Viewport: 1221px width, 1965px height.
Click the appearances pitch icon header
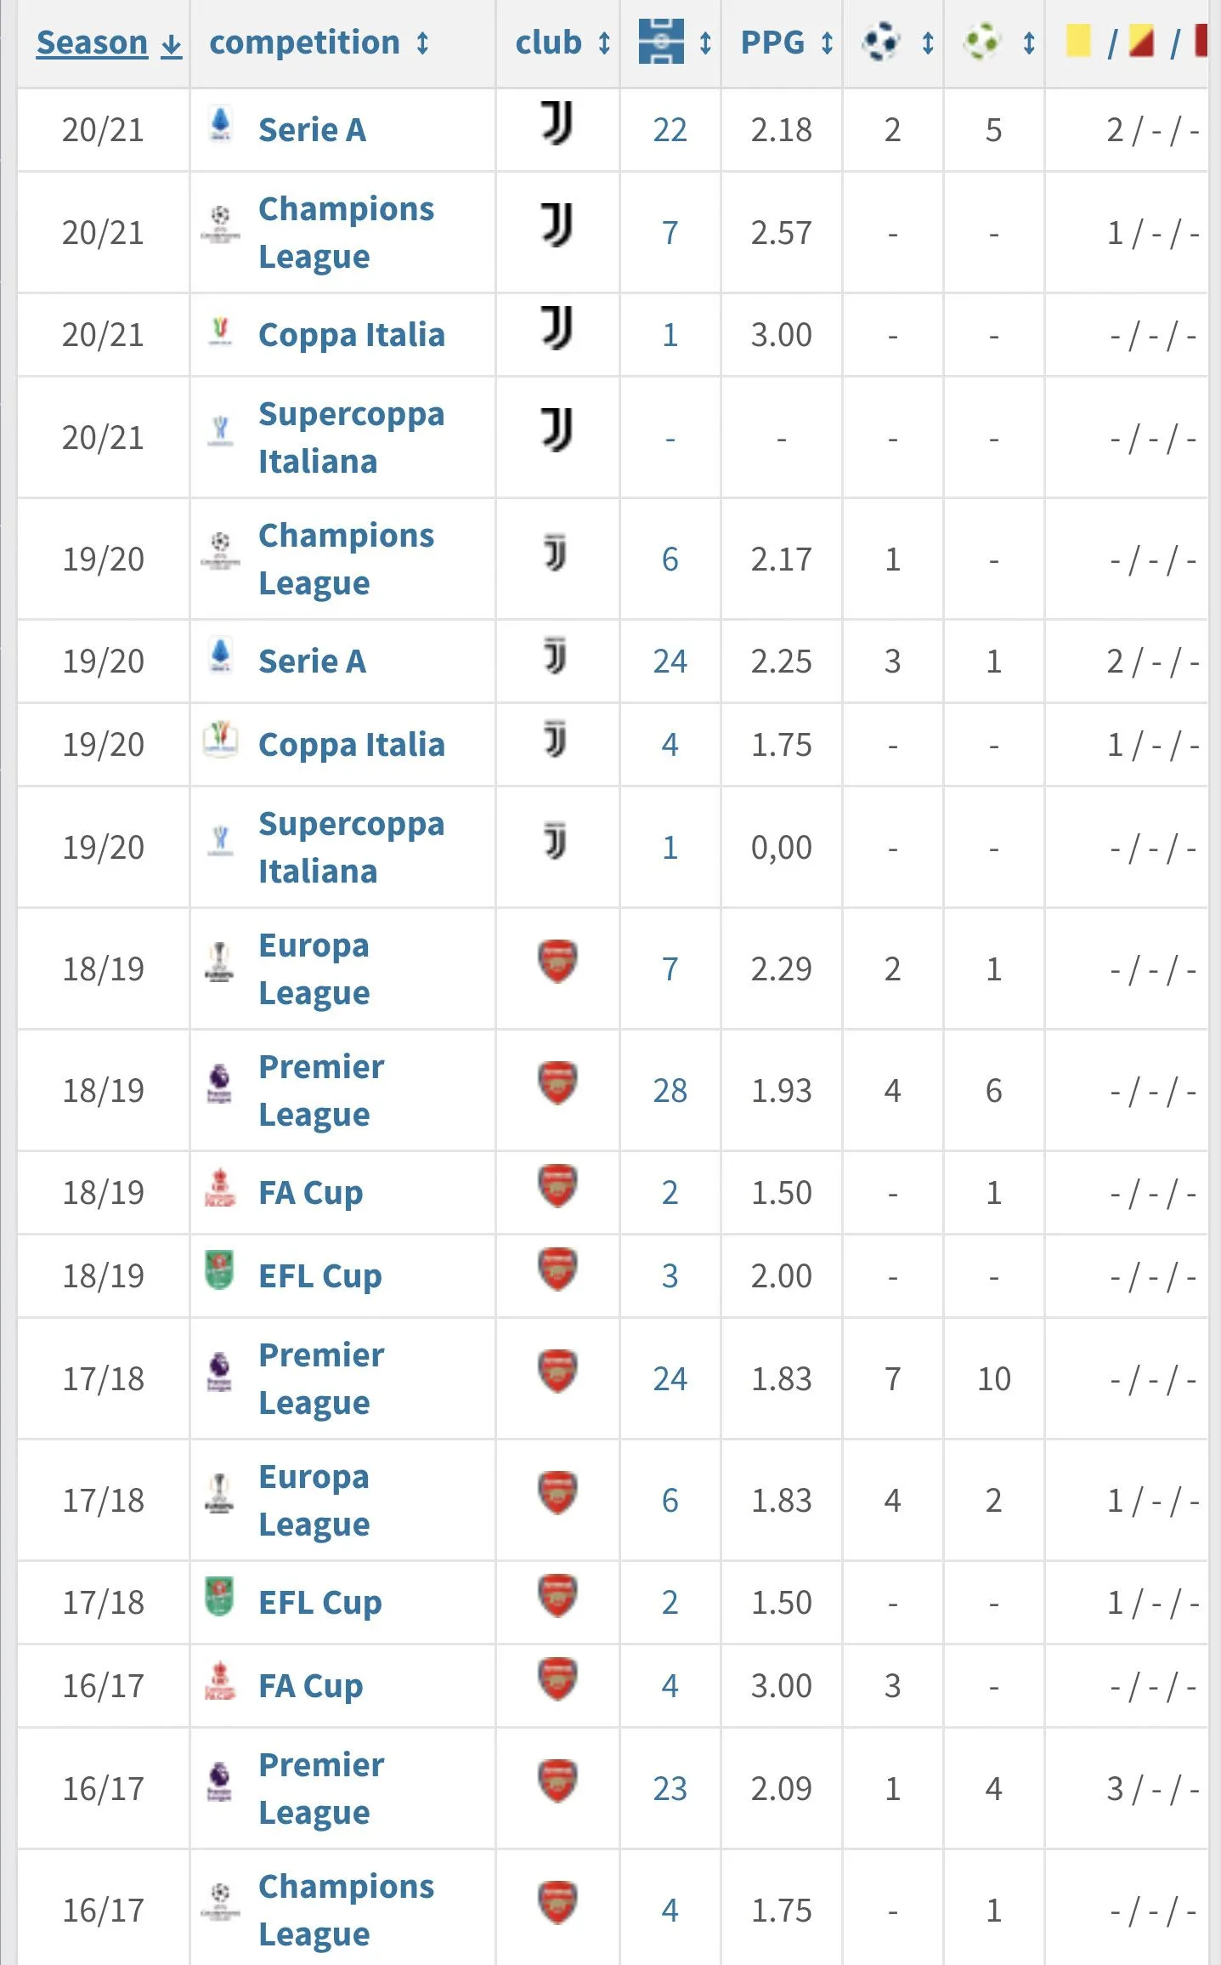pyautogui.click(x=661, y=41)
